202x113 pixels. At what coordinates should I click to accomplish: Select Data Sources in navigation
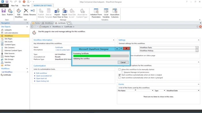pos(10,53)
